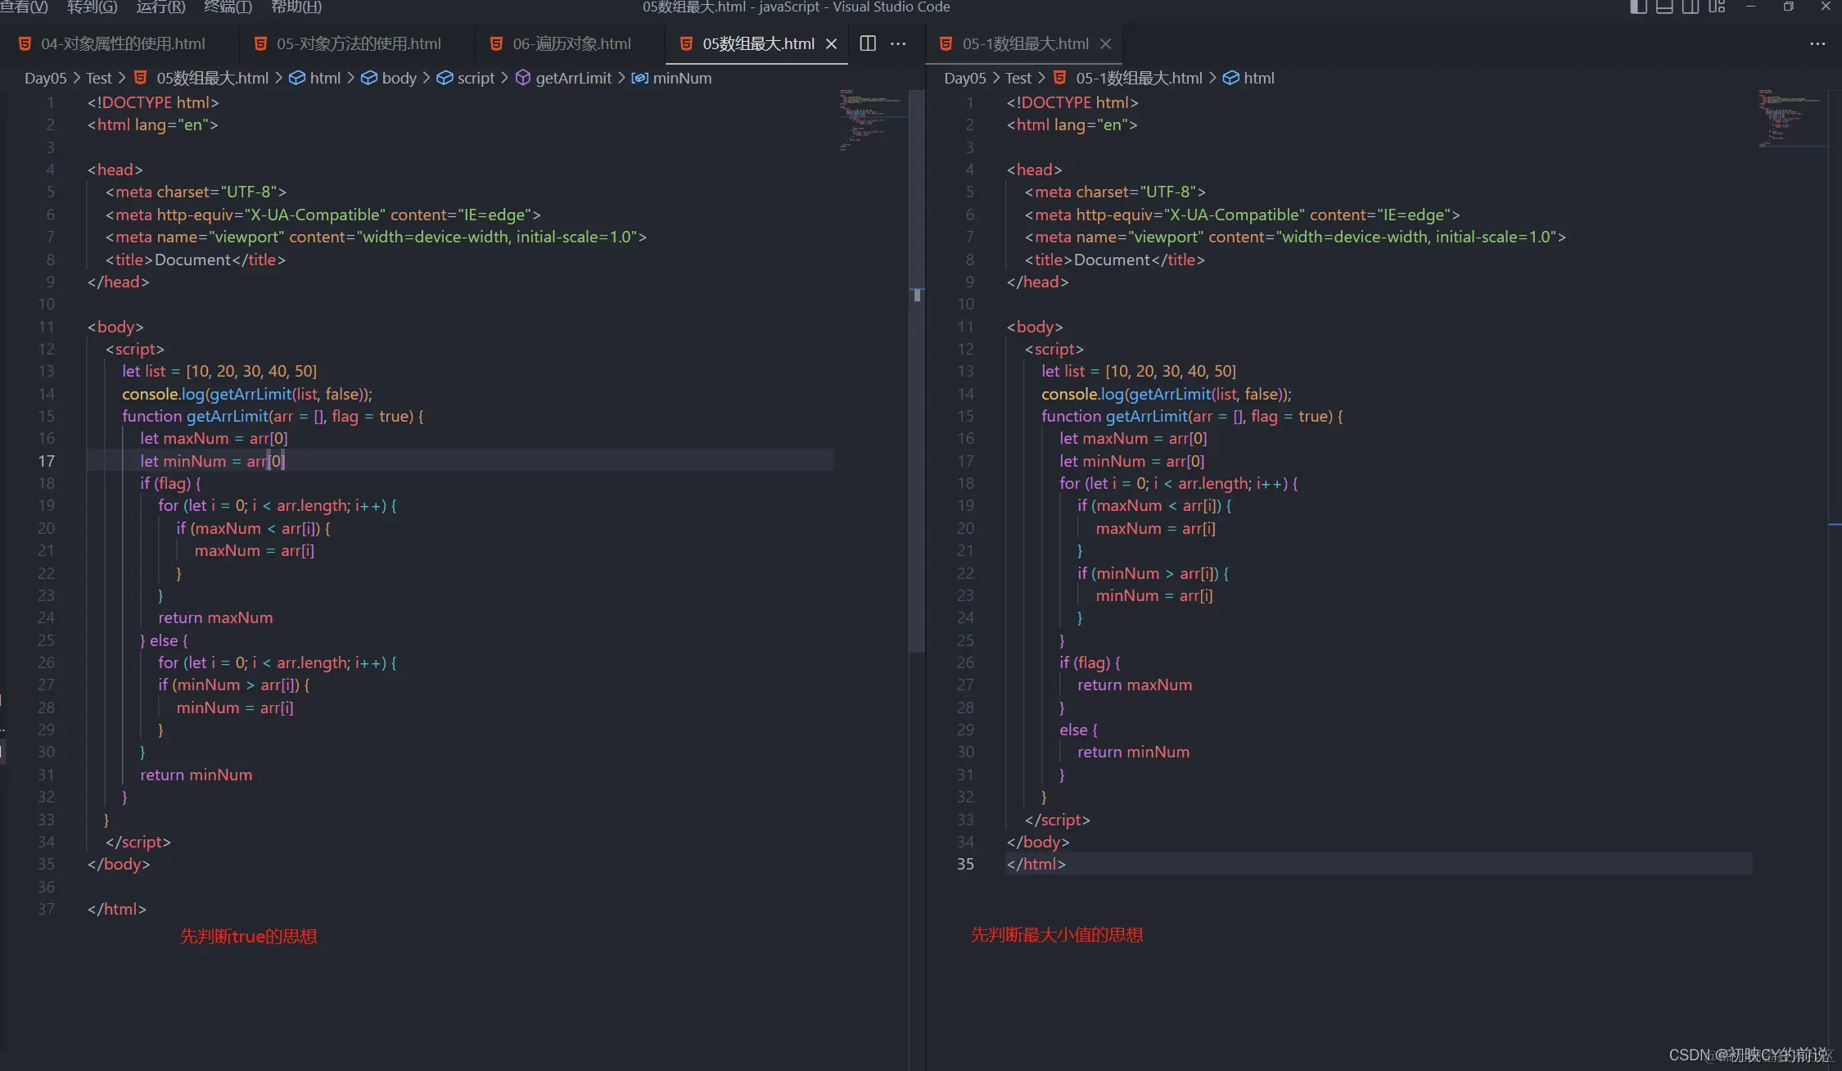Click the Test breadcrumb in right editor
This screenshot has width=1842, height=1071.
tap(1018, 78)
